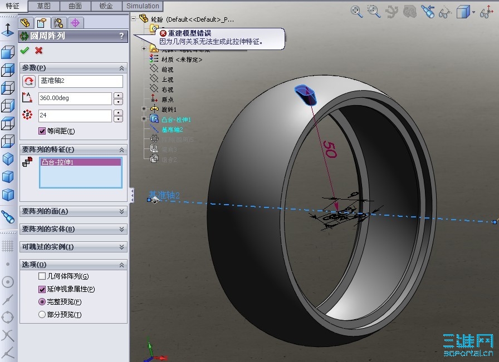Switch to the Simulation tab

coord(143,6)
